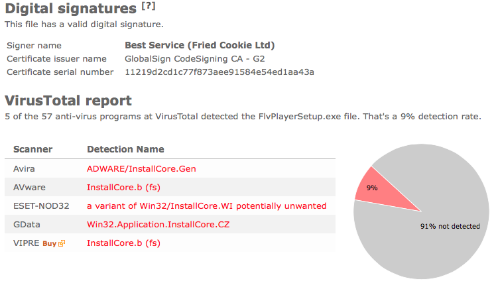Click the ESET-NOD32 scanner name
The image size is (498, 291).
[x=41, y=206]
